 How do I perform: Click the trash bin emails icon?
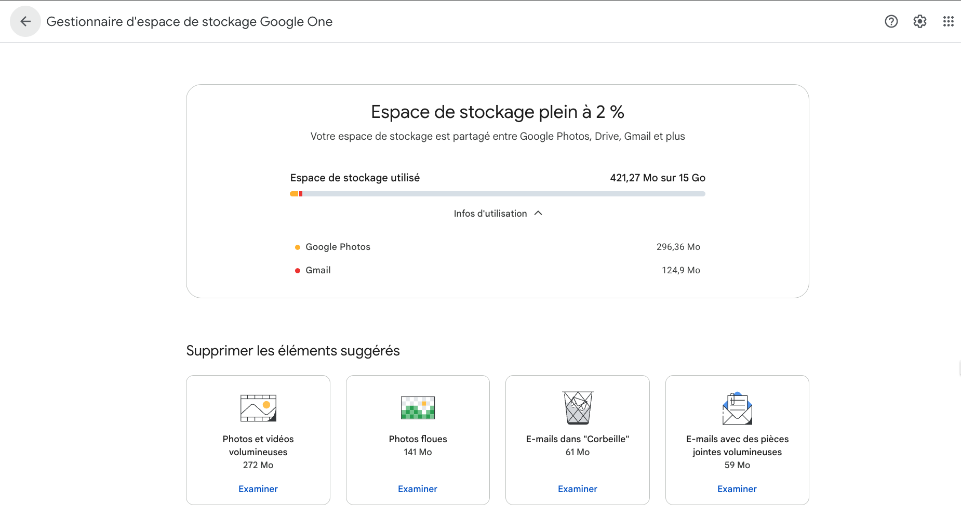coord(578,408)
